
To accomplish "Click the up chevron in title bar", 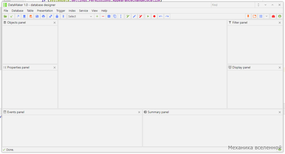I will tap(273, 5).
